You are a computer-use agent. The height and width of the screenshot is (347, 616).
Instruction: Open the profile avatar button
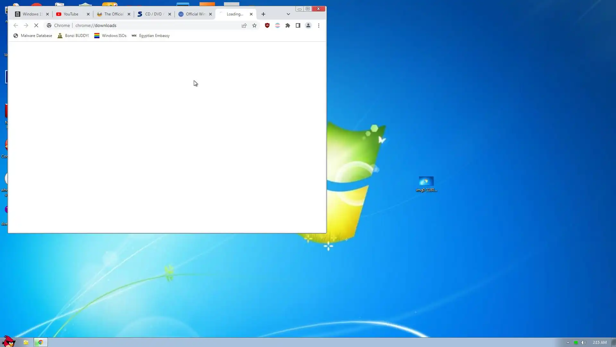(308, 25)
